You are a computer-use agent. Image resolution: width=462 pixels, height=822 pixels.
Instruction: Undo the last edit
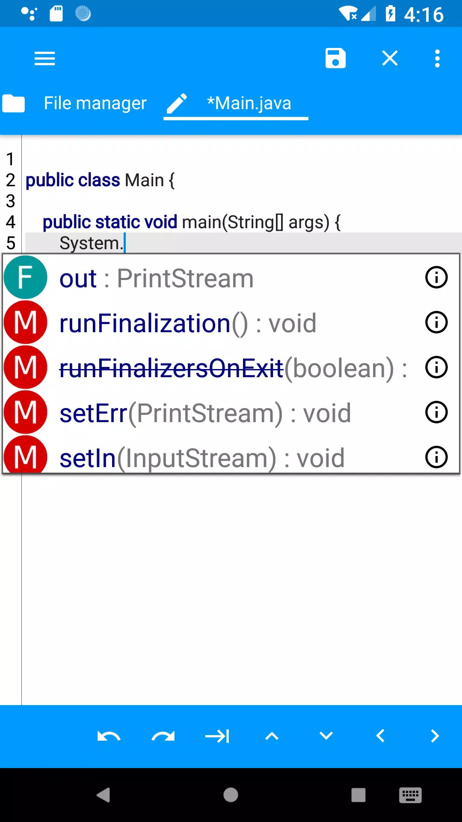pyautogui.click(x=109, y=736)
